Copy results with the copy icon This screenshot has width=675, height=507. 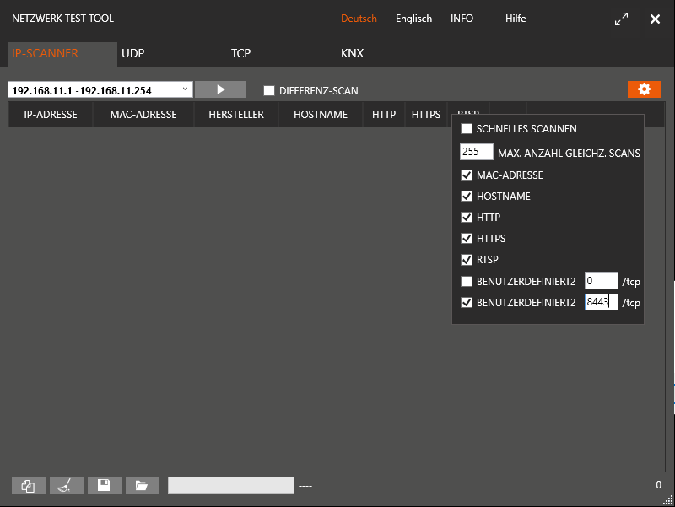point(28,485)
